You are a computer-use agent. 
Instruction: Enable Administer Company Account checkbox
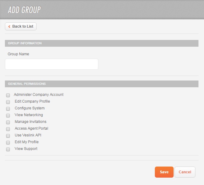coord(8,95)
